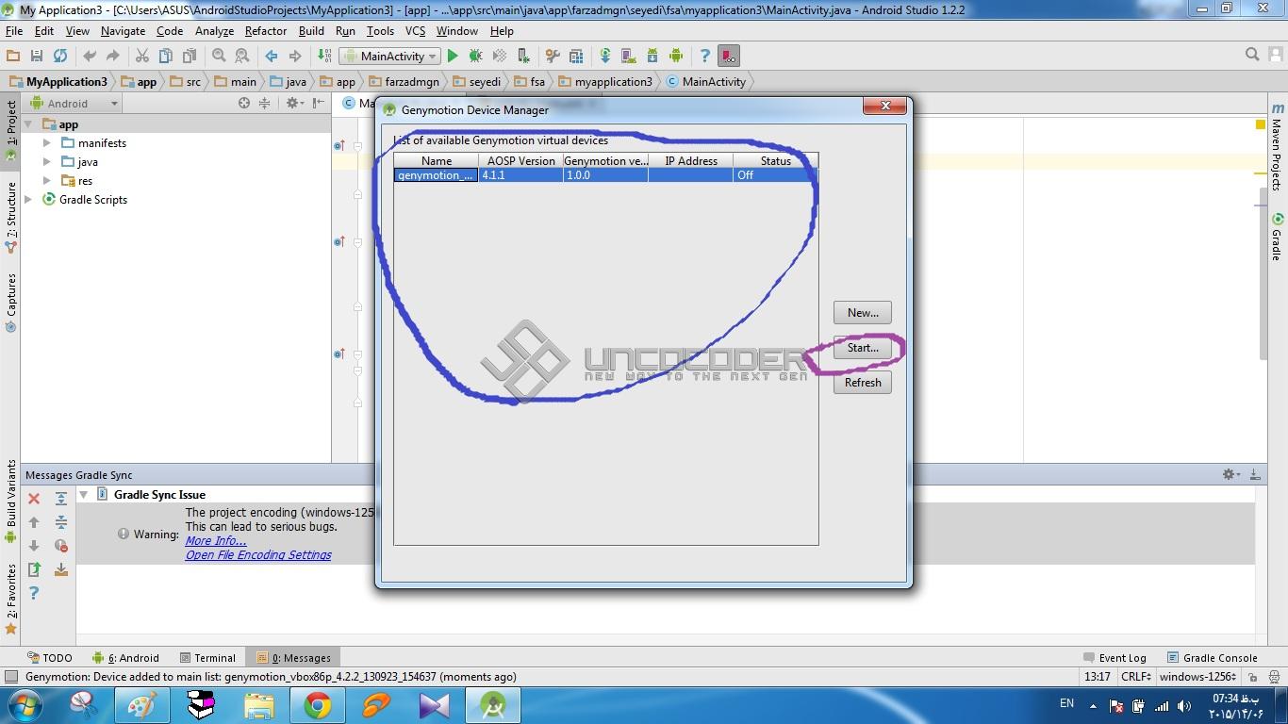Click the More Info... link
The height and width of the screenshot is (724, 1288).
tap(216, 541)
